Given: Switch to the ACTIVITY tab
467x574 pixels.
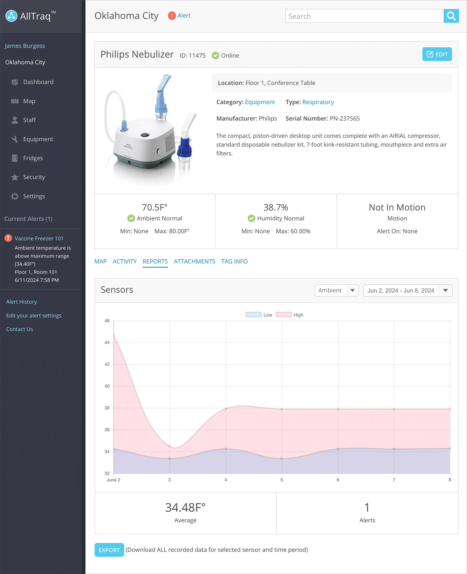Looking at the screenshot, I should coord(125,261).
